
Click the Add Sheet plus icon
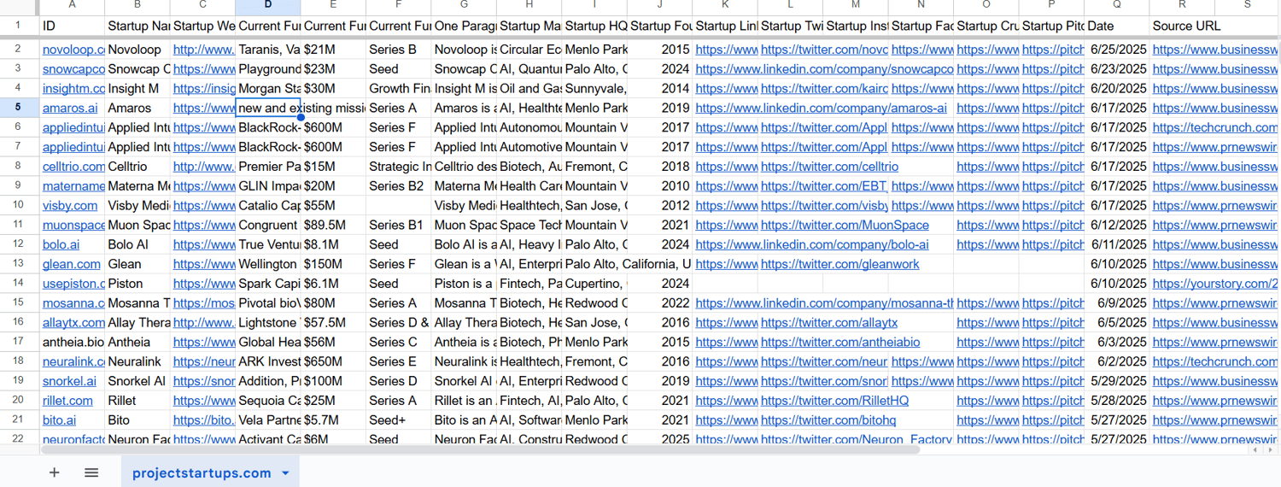tap(54, 472)
